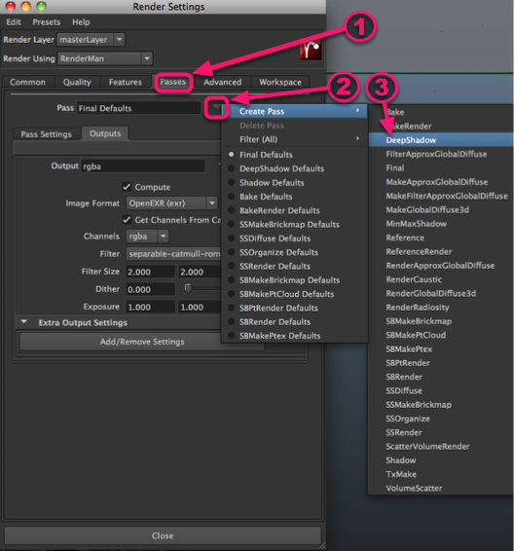This screenshot has width=514, height=551.
Task: Open the Filter separable-catmull-rom dropdown
Action: [x=173, y=254]
